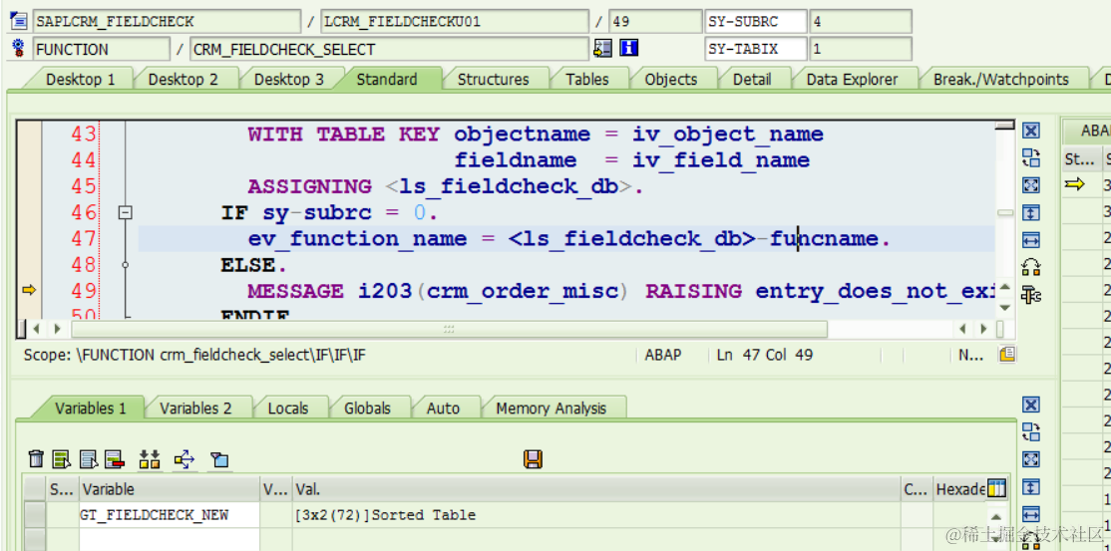This screenshot has height=551, width=1111.
Task: Click the program icon beside SAPLCRM_FIELDCHECK
Action: [19, 21]
